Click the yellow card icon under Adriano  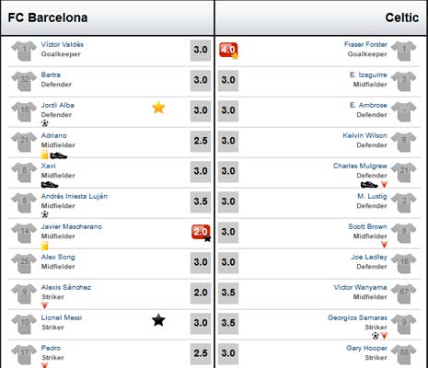[44, 155]
